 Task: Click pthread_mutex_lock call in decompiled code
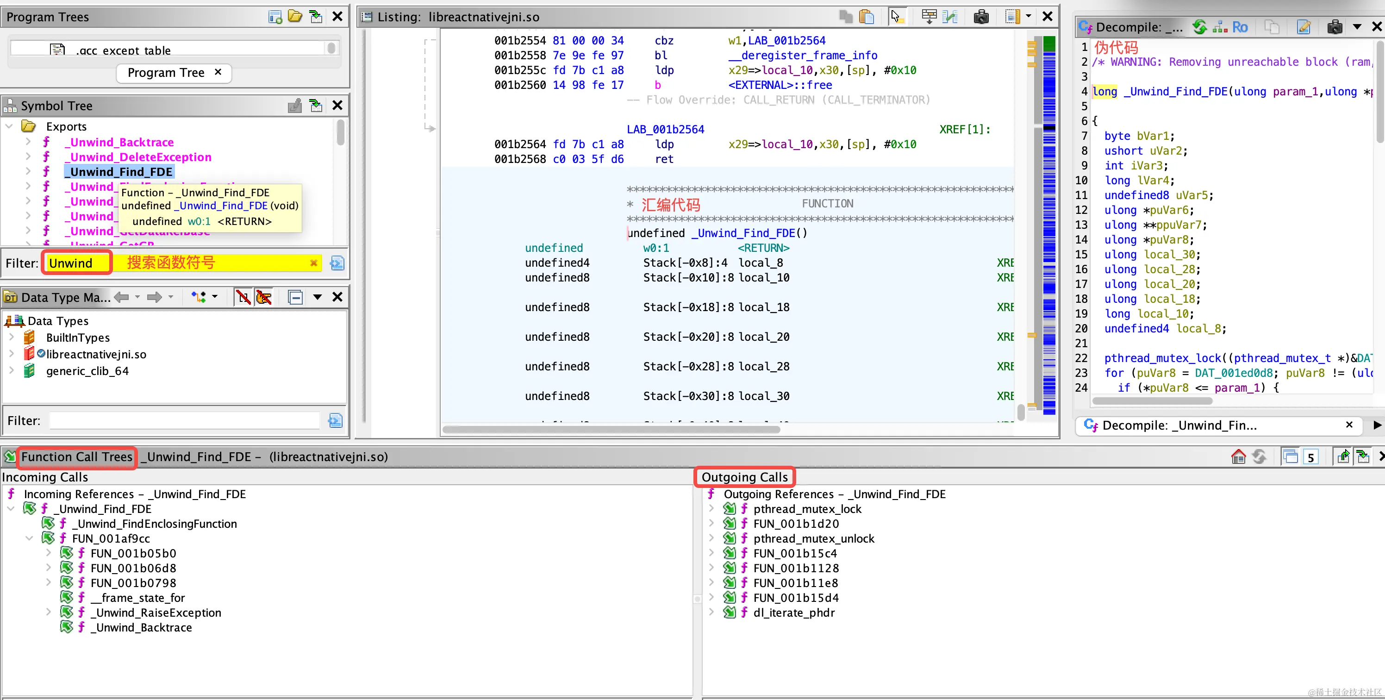point(1162,358)
